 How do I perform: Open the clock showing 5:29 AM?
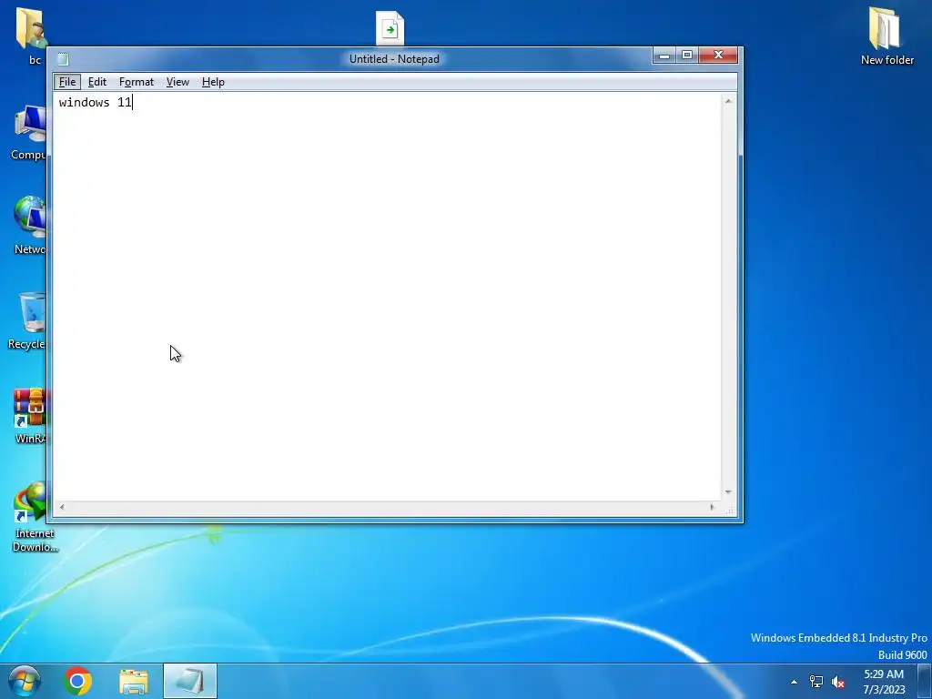[x=884, y=682]
